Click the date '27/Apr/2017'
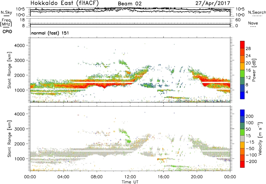 212,3
